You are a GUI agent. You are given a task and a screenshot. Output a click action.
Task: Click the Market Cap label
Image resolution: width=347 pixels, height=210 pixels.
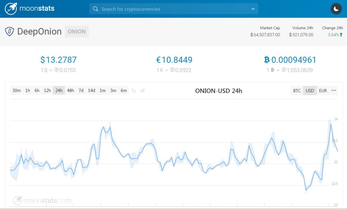[x=270, y=28]
